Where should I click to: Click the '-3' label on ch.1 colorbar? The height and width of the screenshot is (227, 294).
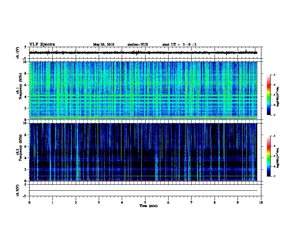274,75
